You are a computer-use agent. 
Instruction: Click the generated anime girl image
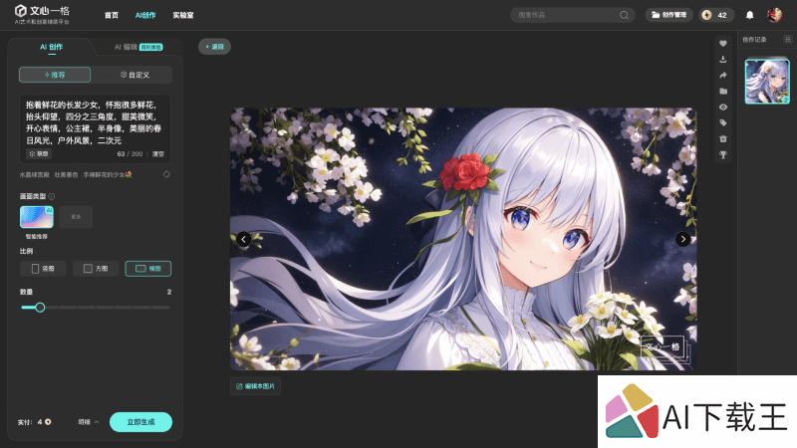click(x=463, y=239)
